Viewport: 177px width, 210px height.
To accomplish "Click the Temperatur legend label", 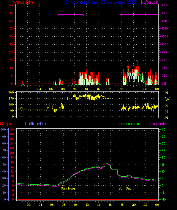I will pos(129,124).
